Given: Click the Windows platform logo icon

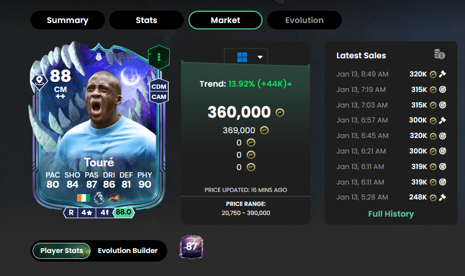Looking at the screenshot, I should pos(242,57).
